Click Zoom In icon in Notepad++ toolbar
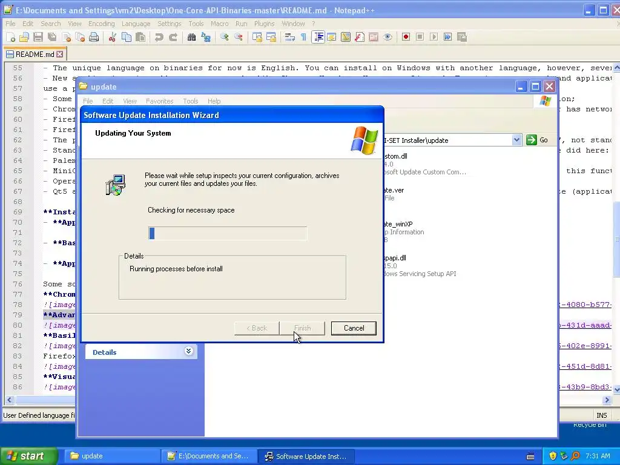This screenshot has height=465, width=620. 224,37
